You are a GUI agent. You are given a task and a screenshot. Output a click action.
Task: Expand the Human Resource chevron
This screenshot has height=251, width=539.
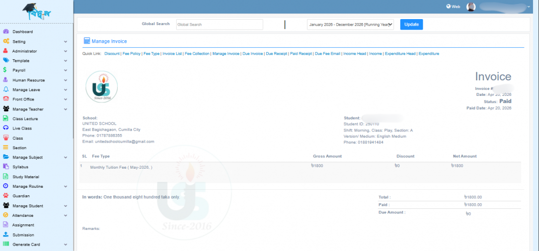click(65, 81)
